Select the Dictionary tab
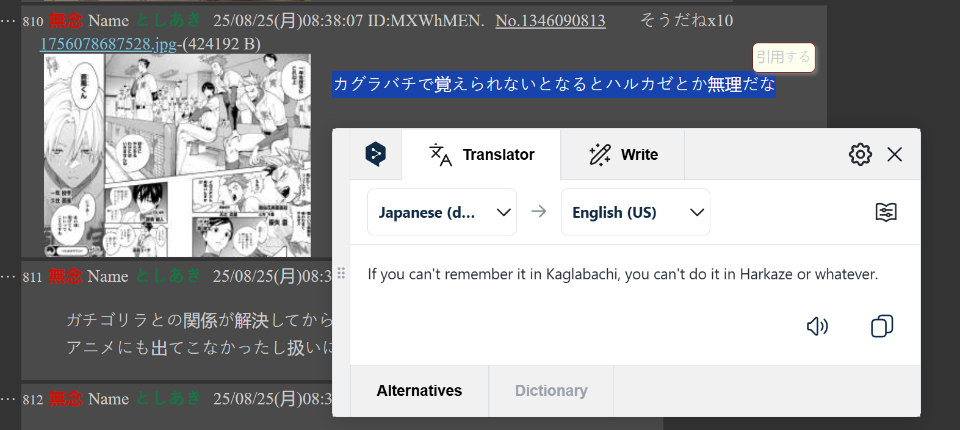This screenshot has height=430, width=960. [x=551, y=390]
